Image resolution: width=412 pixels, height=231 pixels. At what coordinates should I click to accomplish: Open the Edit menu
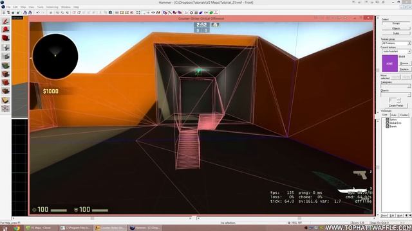pos(15,7)
